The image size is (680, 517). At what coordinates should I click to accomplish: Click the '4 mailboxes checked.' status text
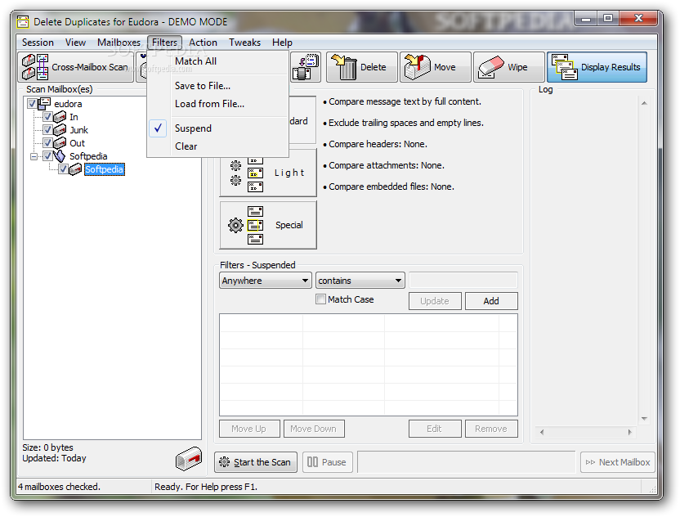coord(59,487)
